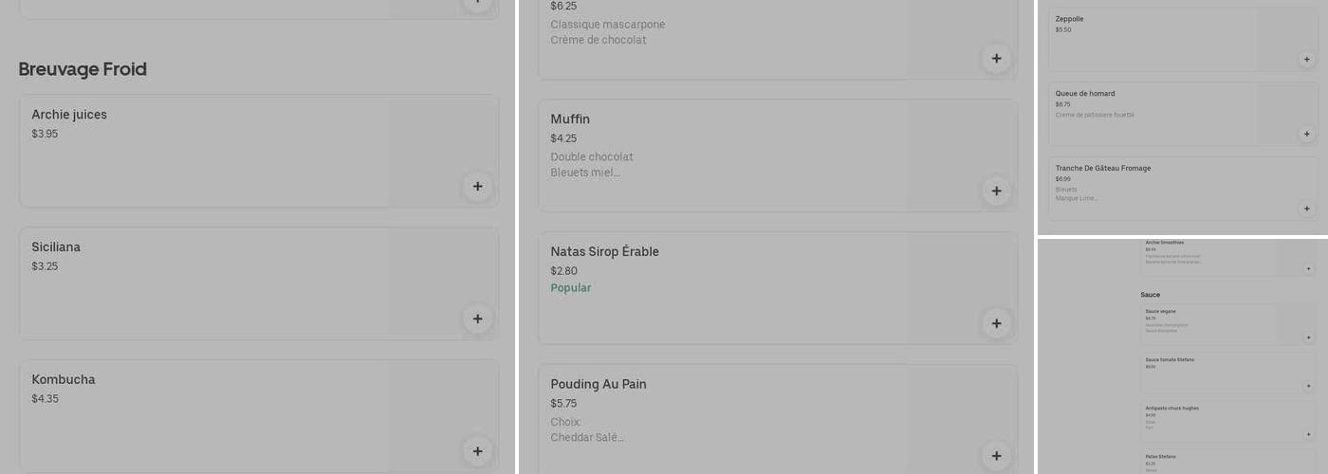Screen dimensions: 1328x474
Task: View the Zeppolle item title
Action: (x=1069, y=19)
